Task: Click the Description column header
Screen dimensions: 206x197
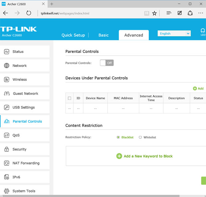Action: pos(176,98)
